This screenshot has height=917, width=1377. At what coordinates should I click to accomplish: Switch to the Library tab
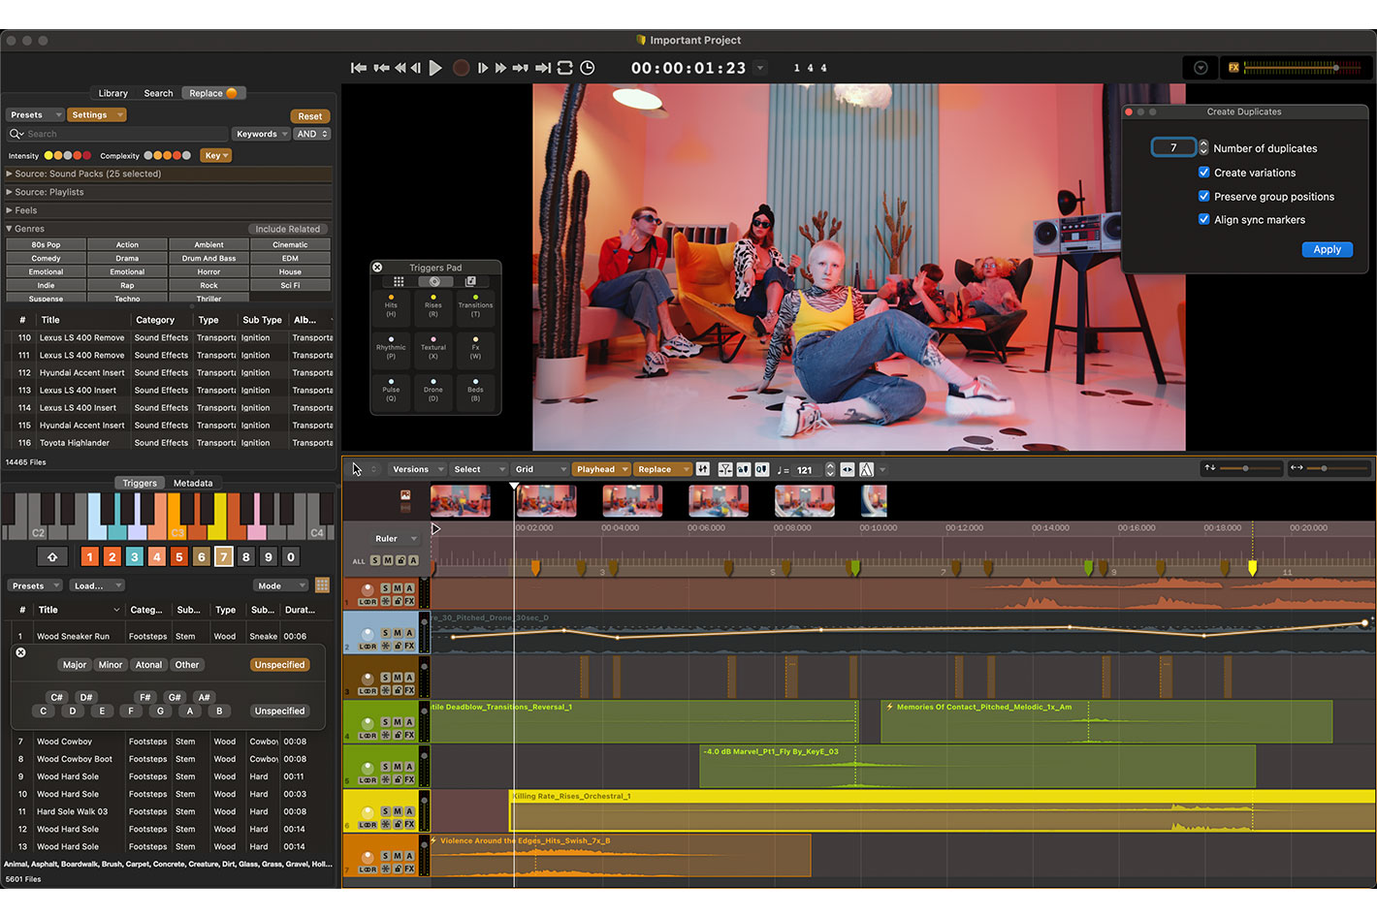[112, 93]
